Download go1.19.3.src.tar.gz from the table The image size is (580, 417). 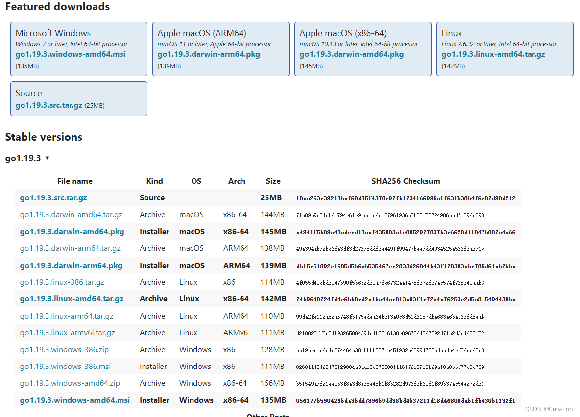(x=53, y=198)
